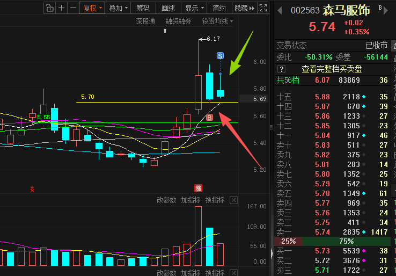This screenshot has width=396, height=276.
Task: Click 共56档 order depth label
Action: click(x=288, y=81)
